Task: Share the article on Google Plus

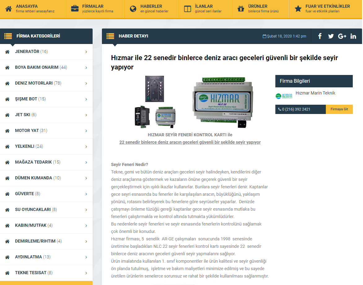Action: point(342,36)
